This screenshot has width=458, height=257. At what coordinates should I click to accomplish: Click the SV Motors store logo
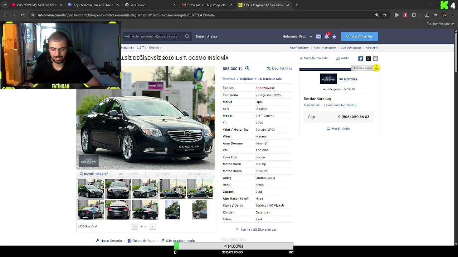328,79
